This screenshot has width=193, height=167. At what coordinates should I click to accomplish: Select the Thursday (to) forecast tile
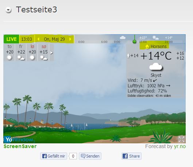tap(9, 52)
